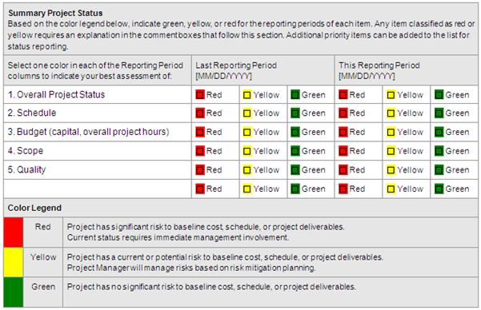Select Red for Quality last reporting period

(200, 170)
